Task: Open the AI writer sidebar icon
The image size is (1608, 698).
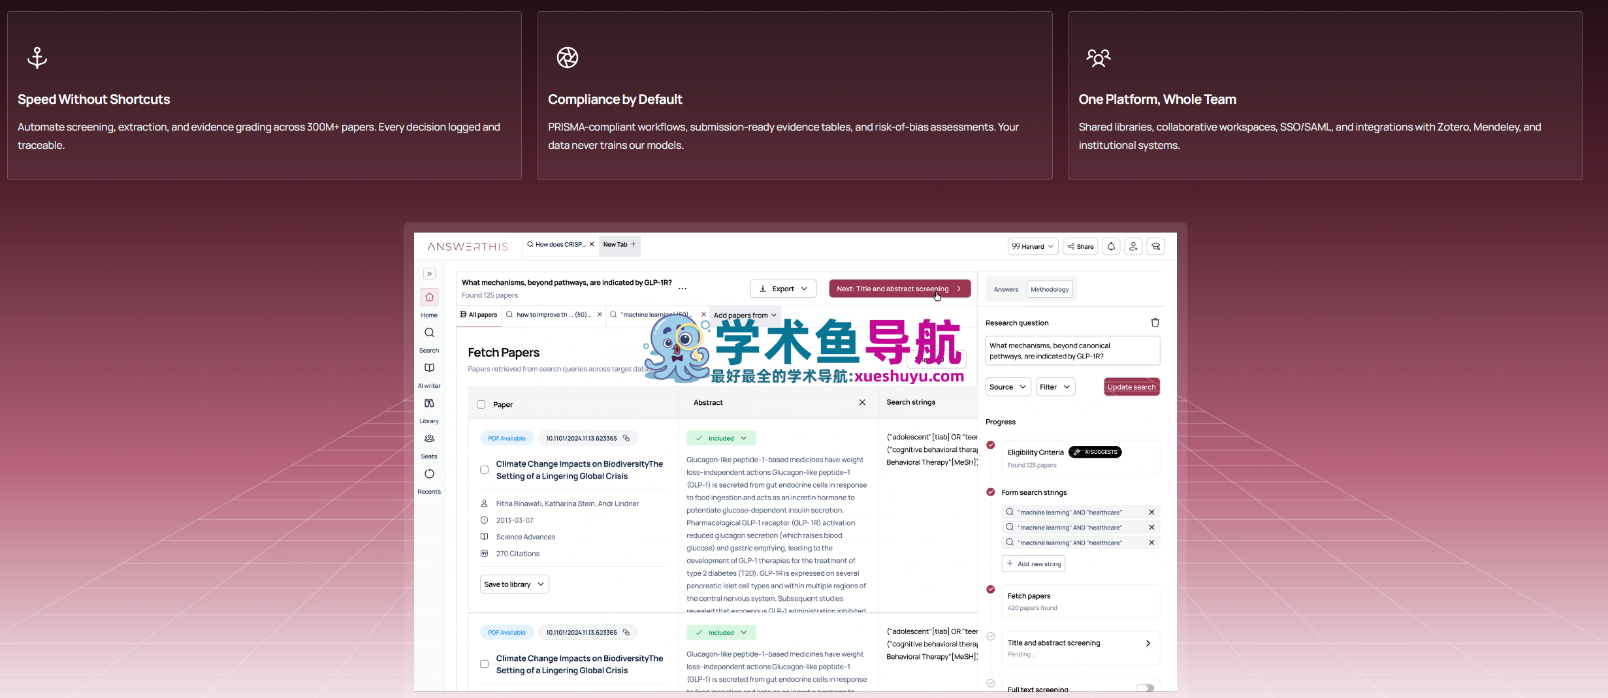Action: [x=429, y=368]
